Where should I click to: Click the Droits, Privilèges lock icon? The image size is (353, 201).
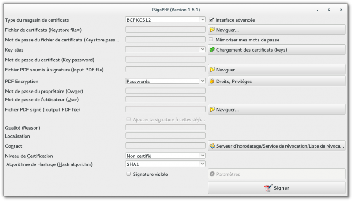click(212, 82)
